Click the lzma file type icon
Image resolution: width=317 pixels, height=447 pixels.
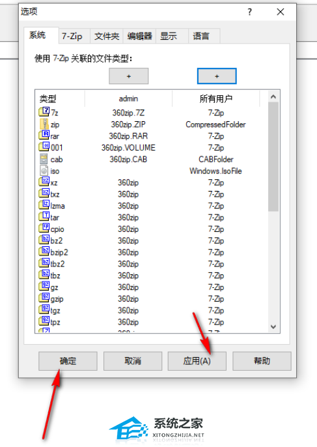click(x=44, y=205)
